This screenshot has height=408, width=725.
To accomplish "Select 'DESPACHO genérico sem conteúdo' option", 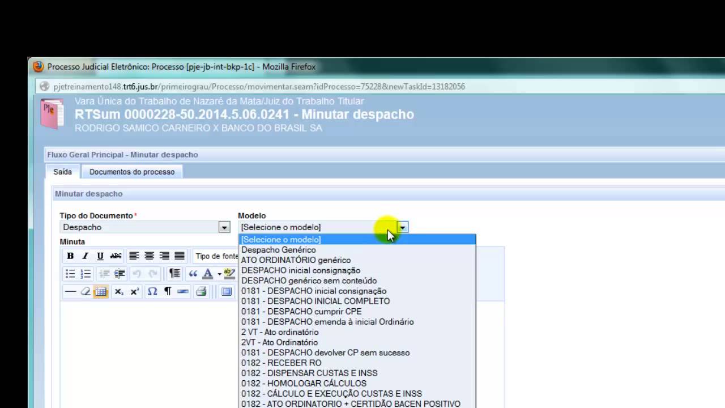I will [x=357, y=280].
